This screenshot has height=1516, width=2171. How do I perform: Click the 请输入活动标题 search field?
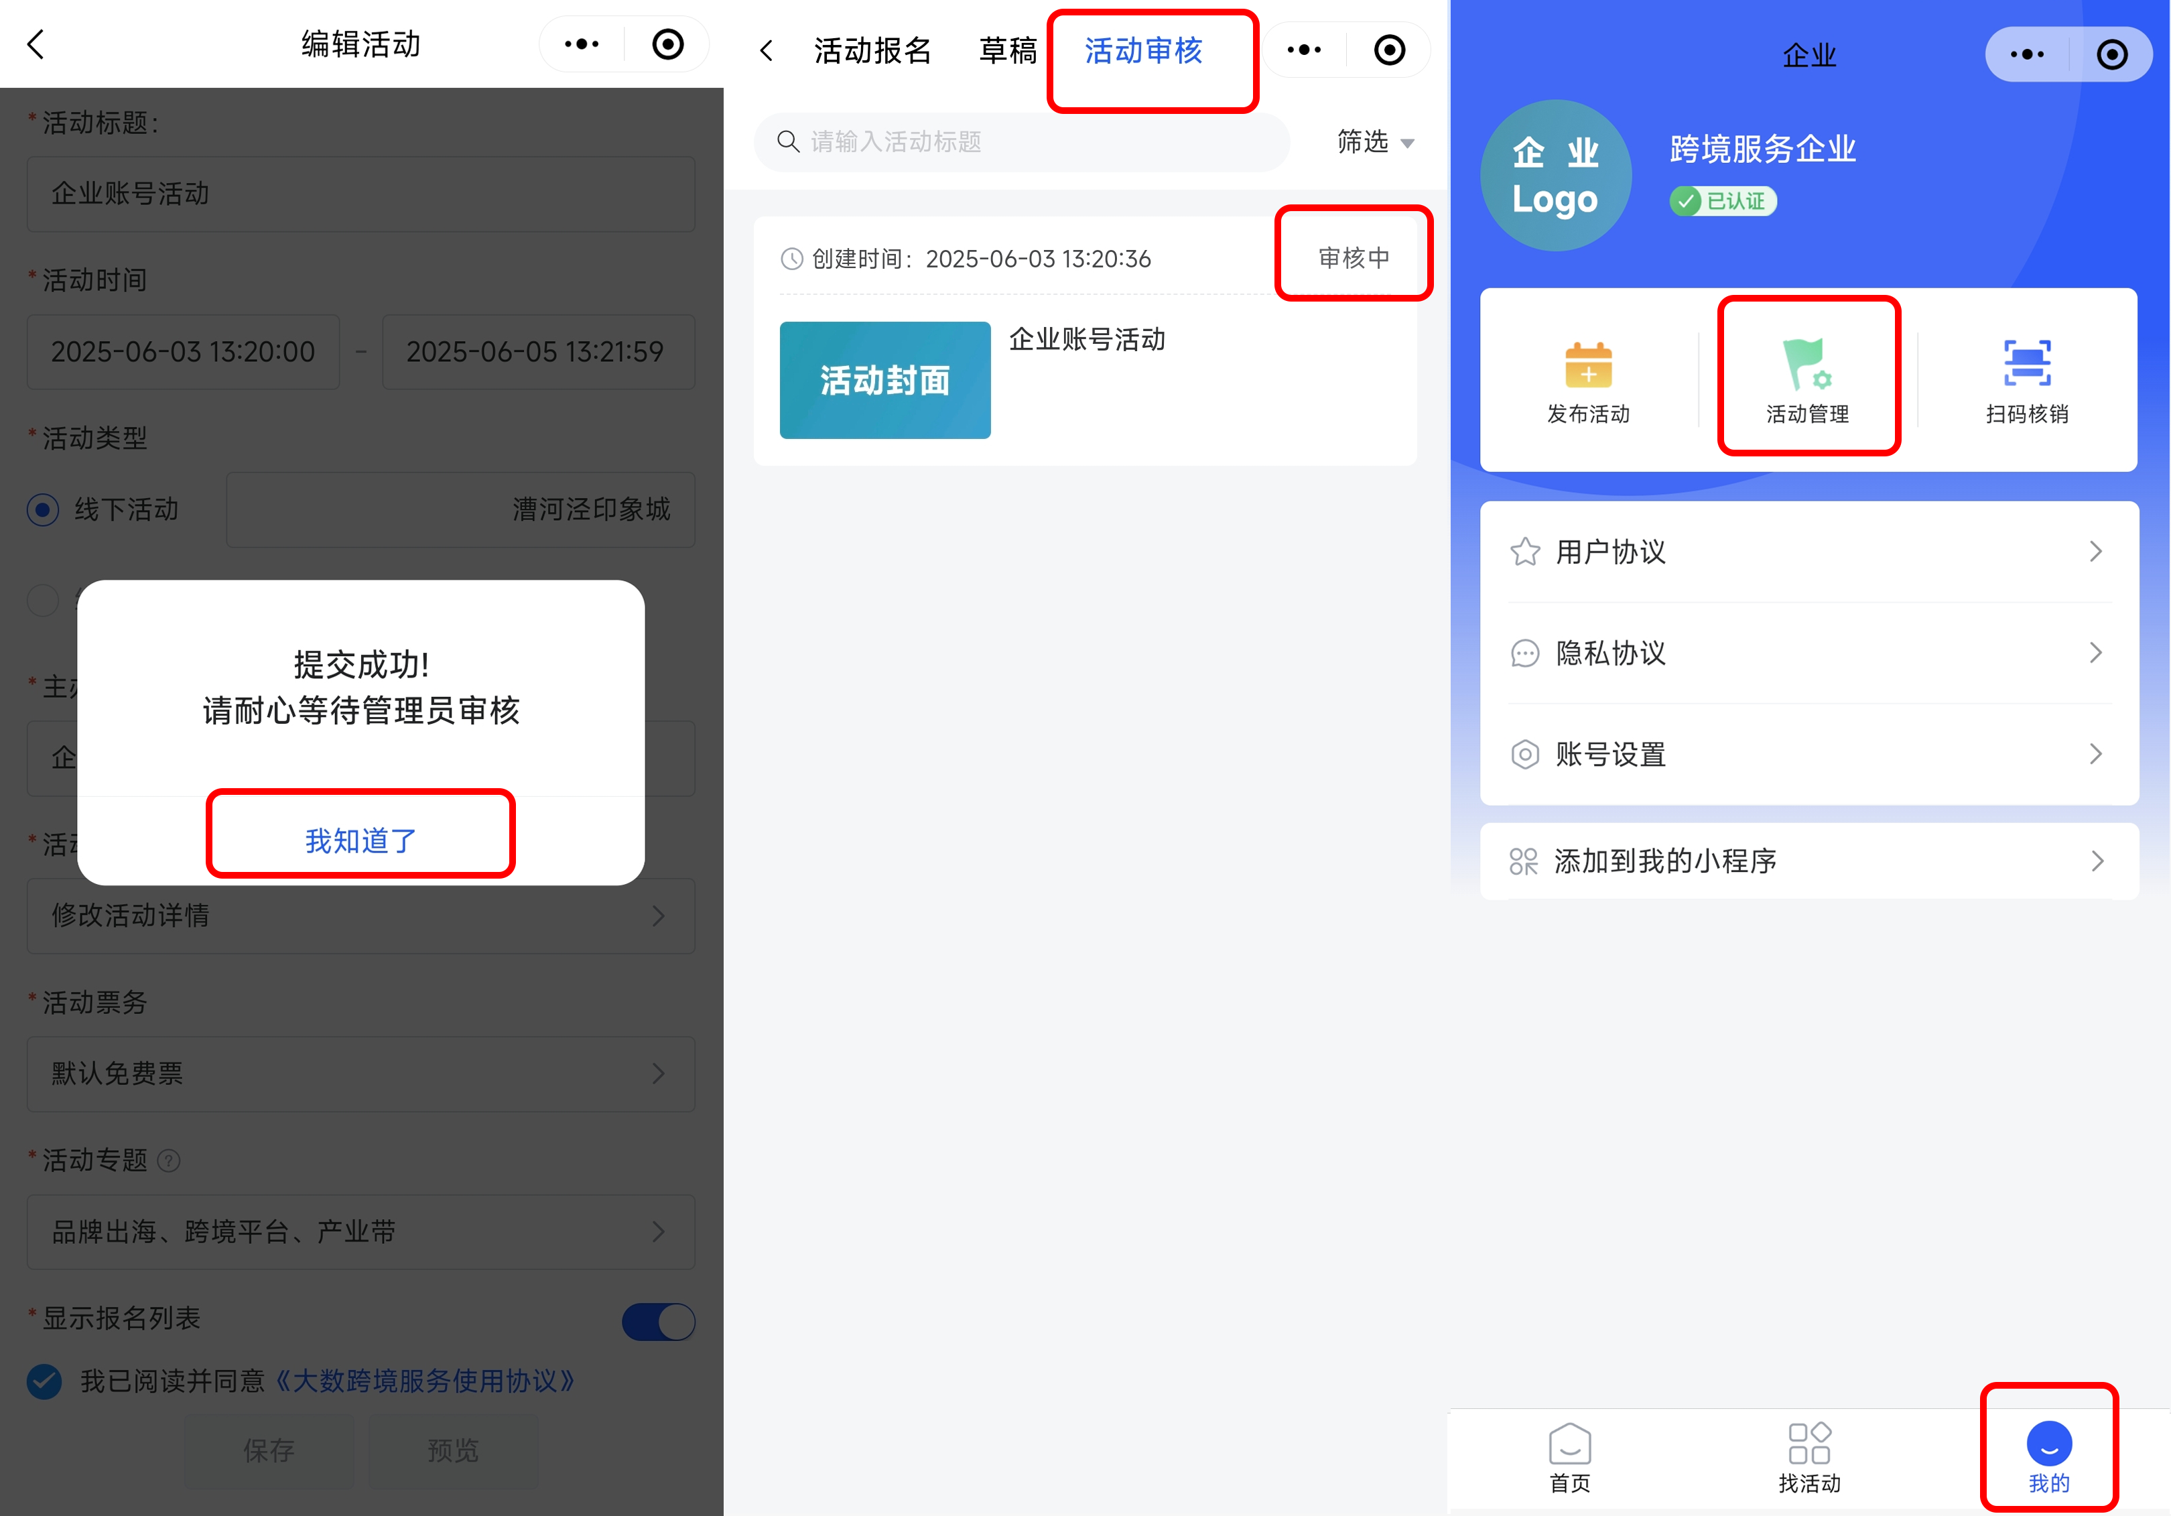(1021, 142)
